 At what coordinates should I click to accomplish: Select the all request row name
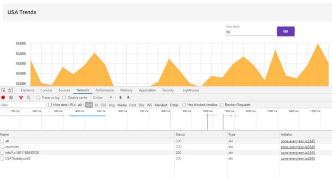(7, 141)
